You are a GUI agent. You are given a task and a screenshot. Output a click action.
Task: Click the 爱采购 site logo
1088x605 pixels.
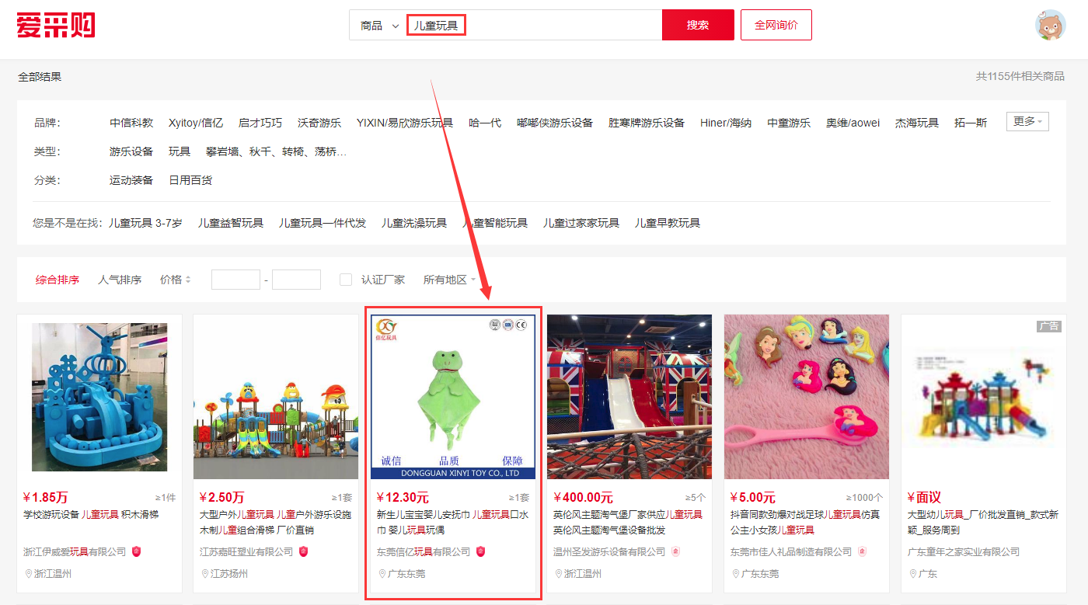(x=55, y=25)
